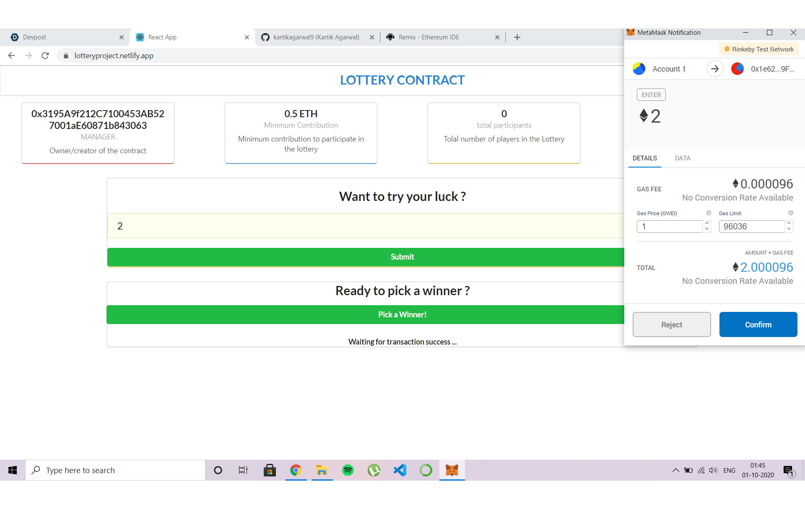This screenshot has width=805, height=525.
Task: Reject the MetaMask transaction
Action: pyautogui.click(x=672, y=324)
